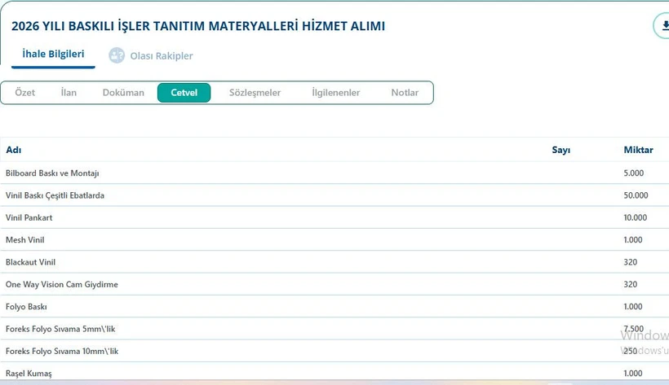Image resolution: width=669 pixels, height=385 pixels.
Task: Switch to the İlgilenenler tab
Action: click(336, 93)
